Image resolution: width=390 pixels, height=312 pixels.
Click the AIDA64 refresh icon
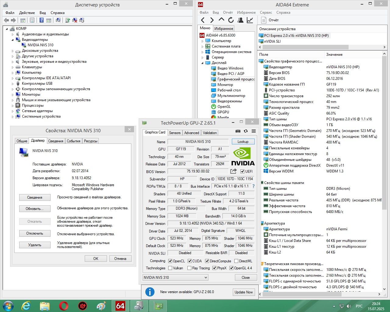click(231, 20)
